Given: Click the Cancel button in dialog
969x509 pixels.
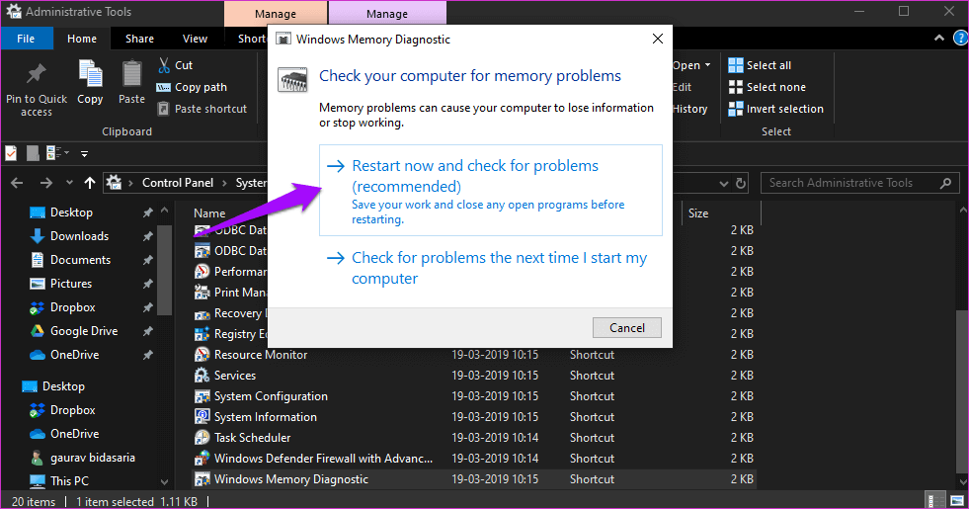Looking at the screenshot, I should (x=626, y=328).
